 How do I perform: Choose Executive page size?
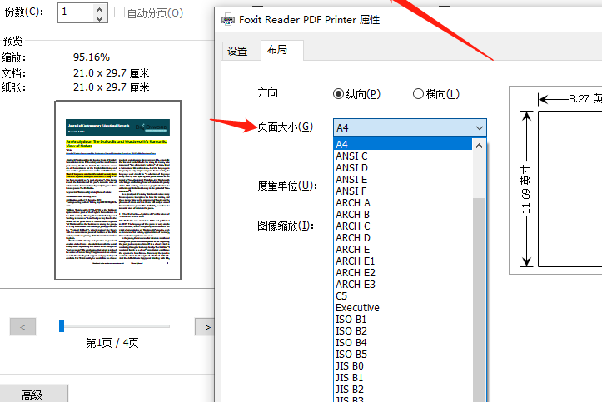pyautogui.click(x=403, y=308)
